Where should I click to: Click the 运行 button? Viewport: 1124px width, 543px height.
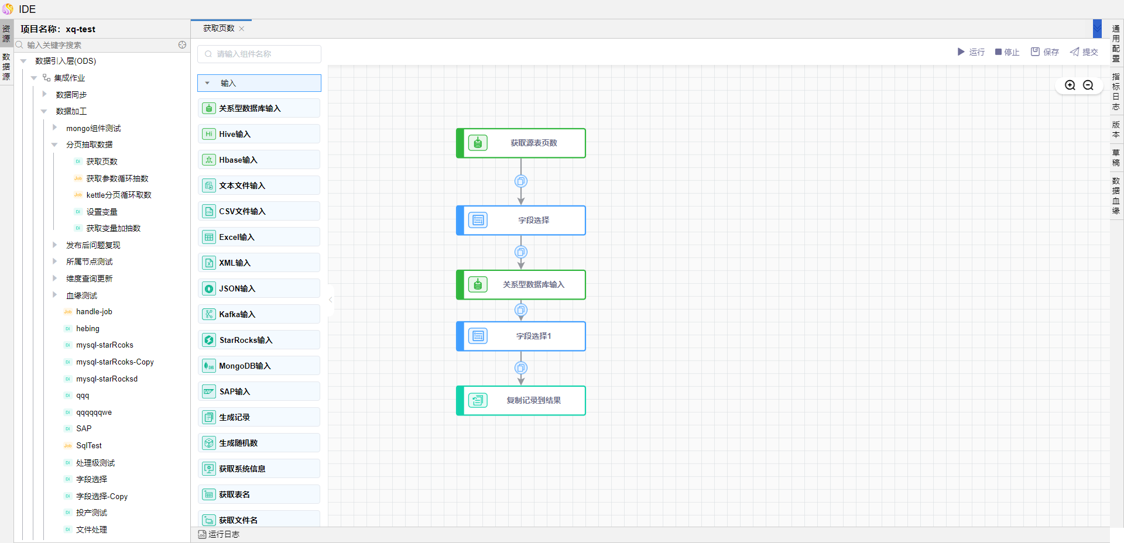pos(971,52)
